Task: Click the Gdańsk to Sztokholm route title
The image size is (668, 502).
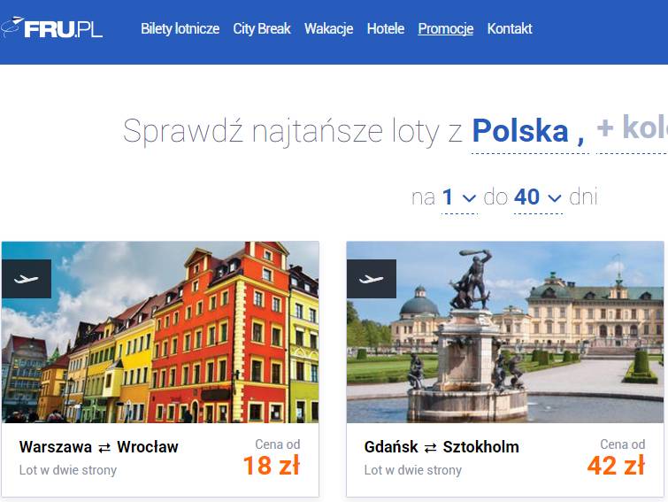Action: 441,447
